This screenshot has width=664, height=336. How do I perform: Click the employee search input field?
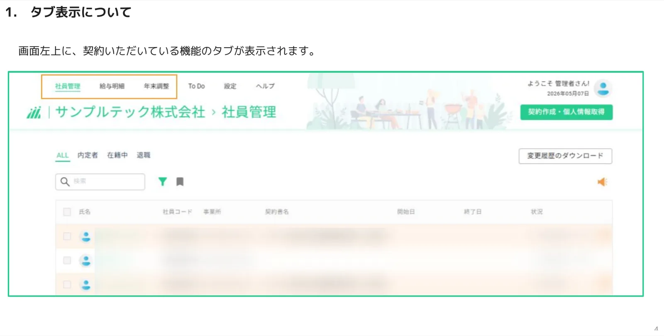(x=100, y=181)
